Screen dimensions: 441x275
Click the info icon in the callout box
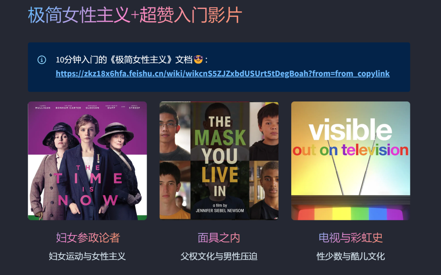(42, 60)
